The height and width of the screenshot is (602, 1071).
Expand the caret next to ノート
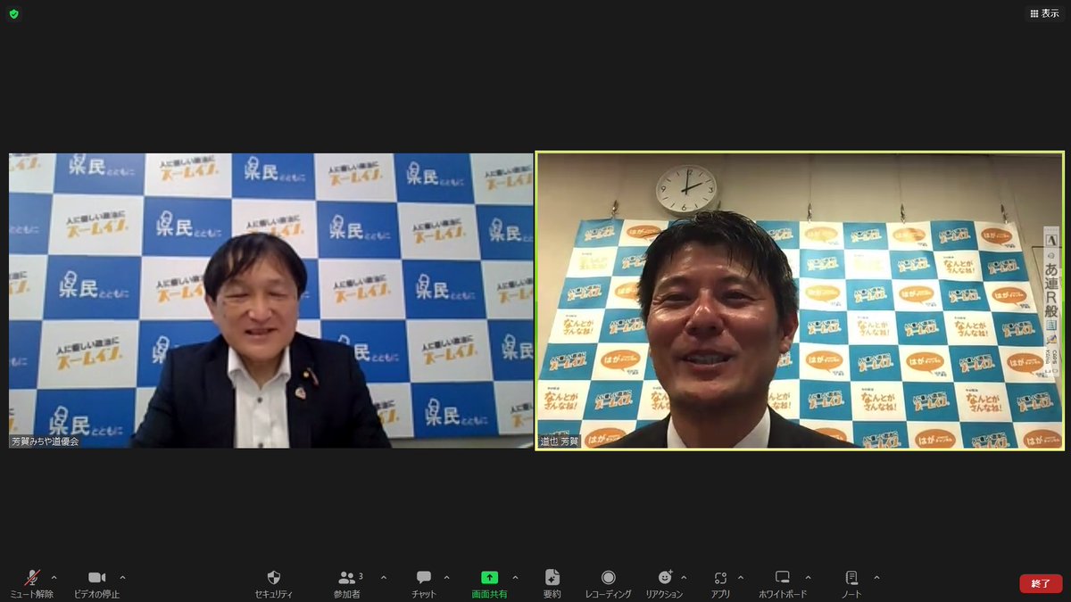(876, 577)
